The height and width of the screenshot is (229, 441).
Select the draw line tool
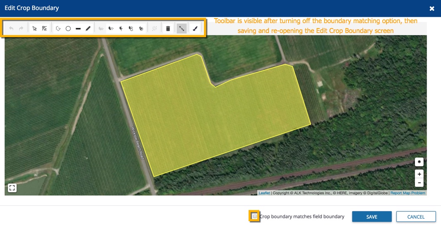tap(78, 28)
